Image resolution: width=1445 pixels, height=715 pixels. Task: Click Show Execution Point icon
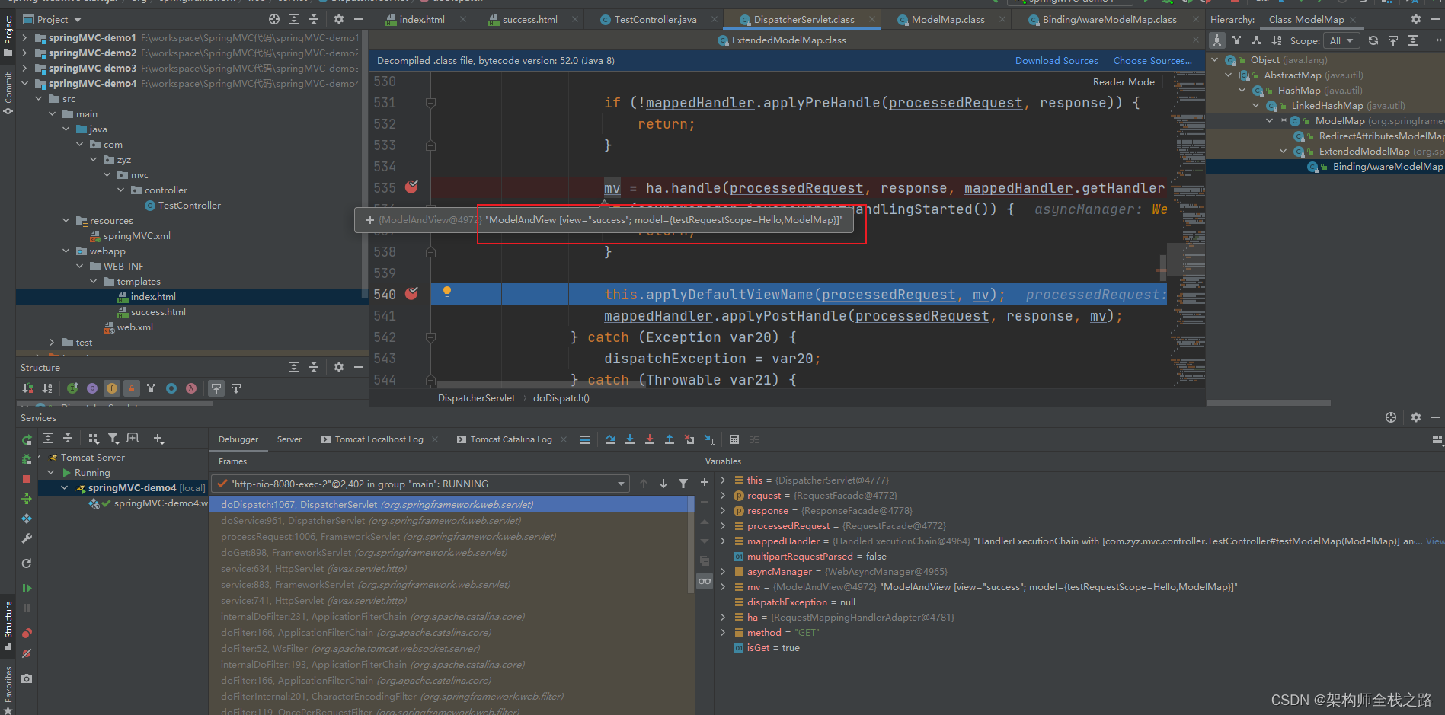tap(585, 439)
